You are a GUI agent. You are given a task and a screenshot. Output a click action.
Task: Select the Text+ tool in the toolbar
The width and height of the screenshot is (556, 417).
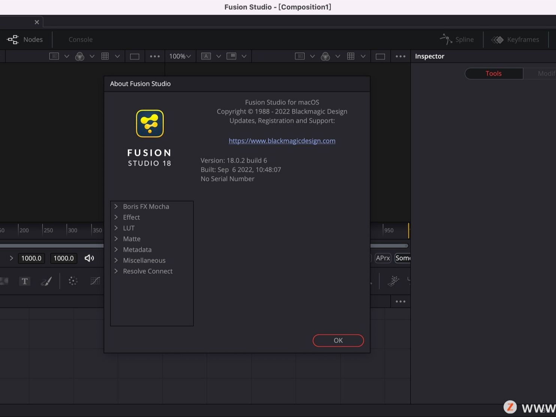point(24,281)
